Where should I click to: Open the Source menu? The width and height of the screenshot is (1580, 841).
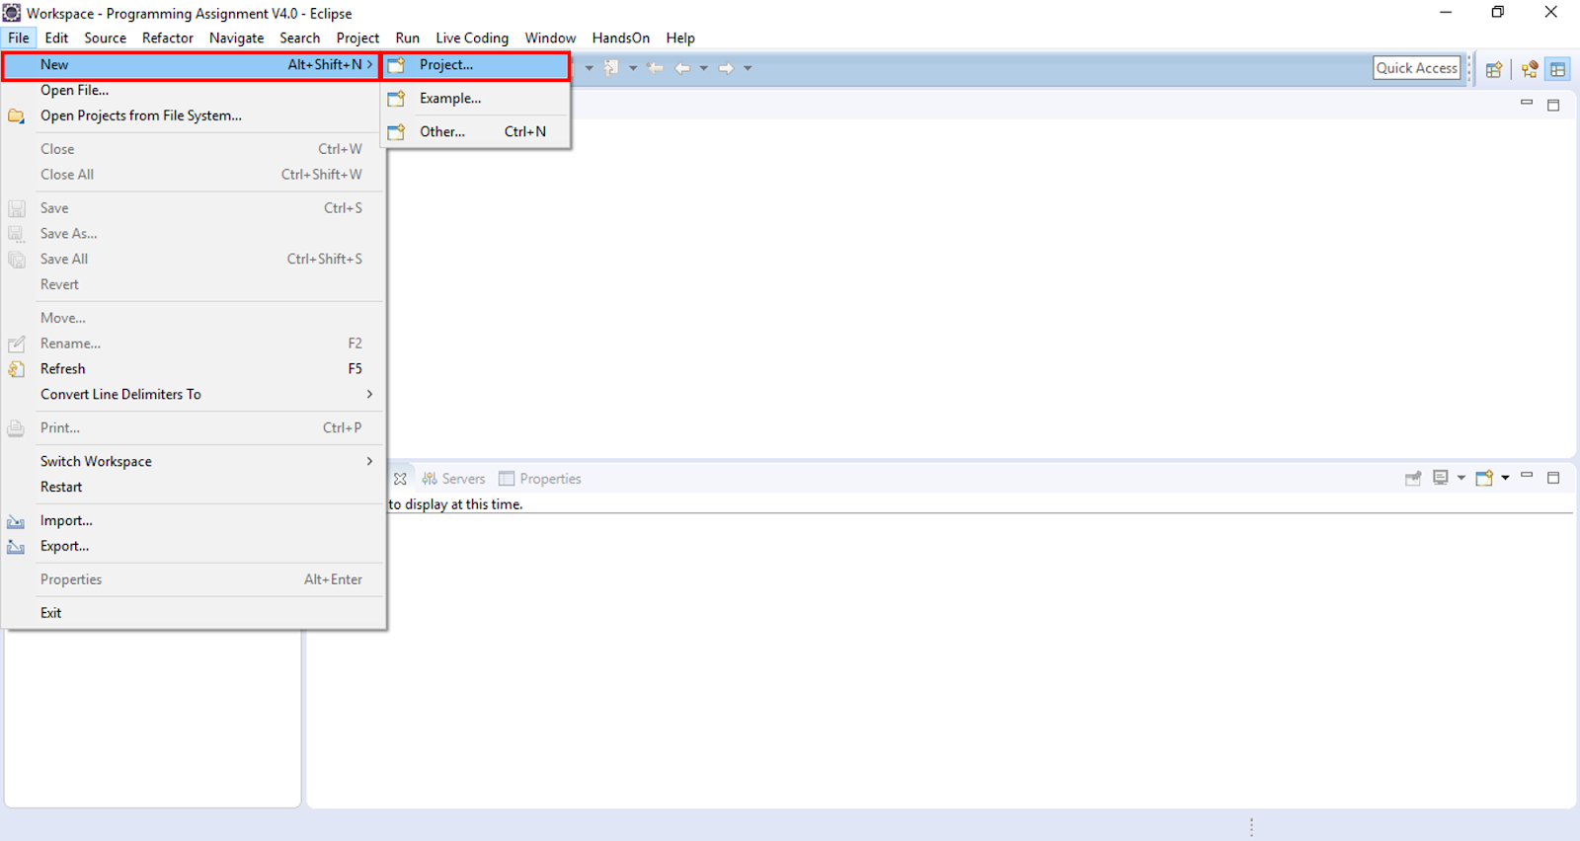105,38
